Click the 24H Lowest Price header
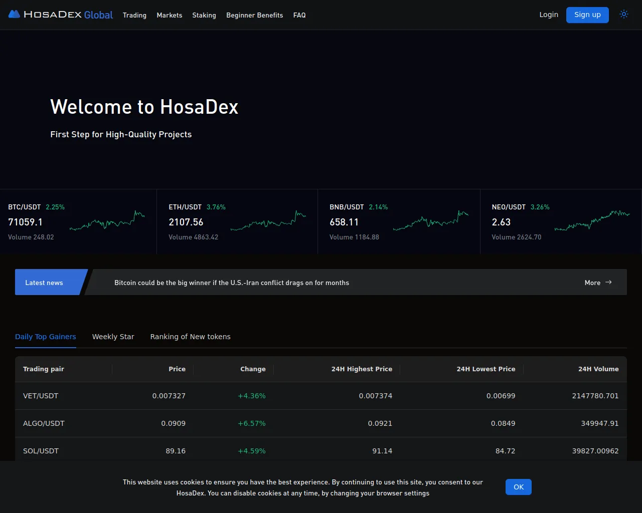 (486, 369)
